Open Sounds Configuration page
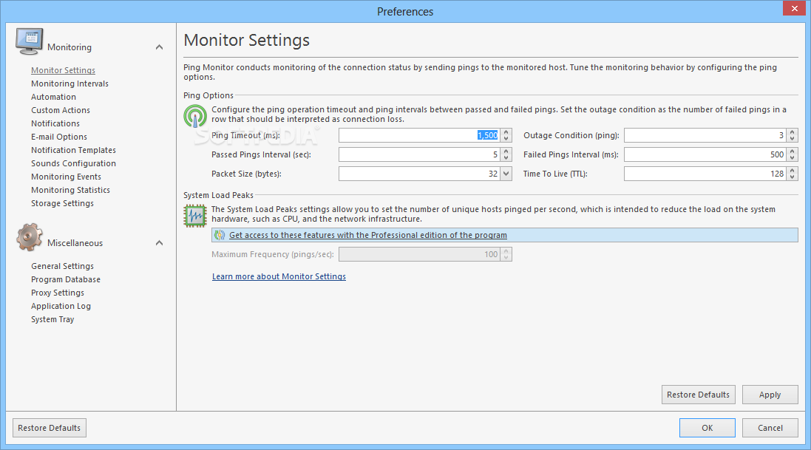811x450 pixels. [x=73, y=163]
